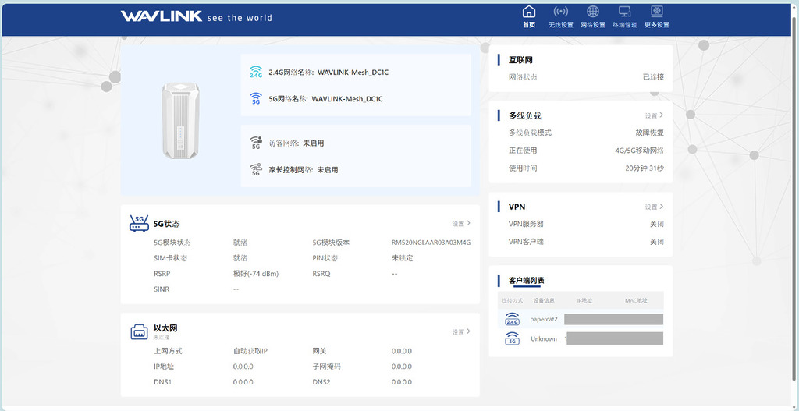Click the 5G network name Wi-Fi icon
The width and height of the screenshot is (799, 411).
[256, 99]
